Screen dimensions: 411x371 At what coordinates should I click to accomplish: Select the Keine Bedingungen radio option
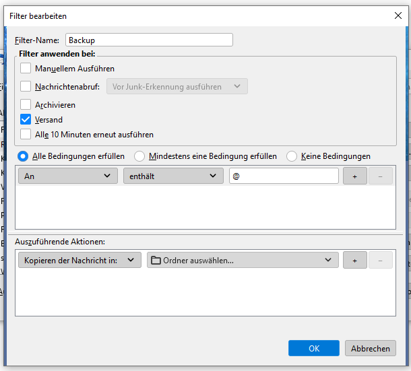tap(292, 156)
